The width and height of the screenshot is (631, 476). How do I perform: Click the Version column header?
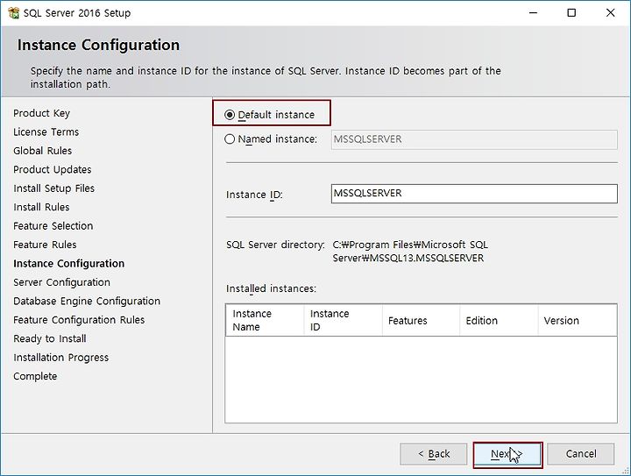(577, 320)
